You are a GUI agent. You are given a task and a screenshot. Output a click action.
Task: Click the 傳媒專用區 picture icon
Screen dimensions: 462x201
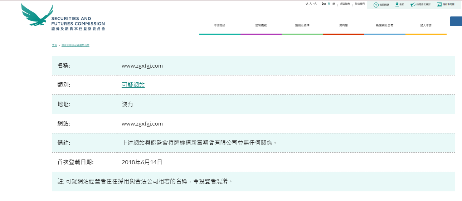[x=439, y=5]
